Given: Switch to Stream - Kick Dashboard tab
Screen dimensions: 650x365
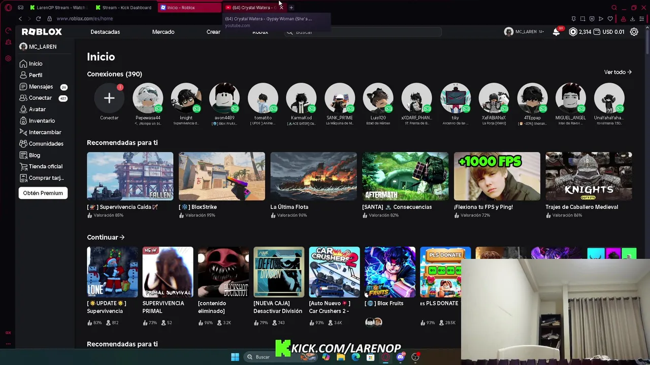Looking at the screenshot, I should [x=123, y=8].
